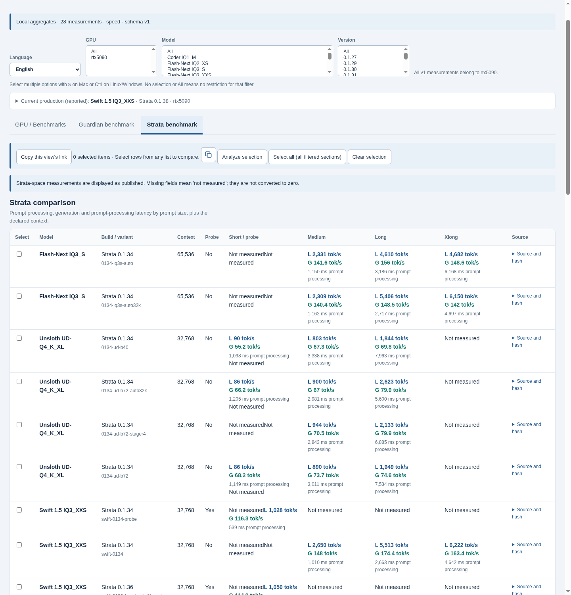Check the swift-0134 row checkbox
Viewport: 571px width, 595px height.
tap(19, 545)
